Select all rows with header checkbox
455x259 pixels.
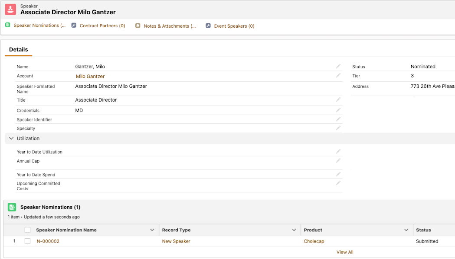28,230
